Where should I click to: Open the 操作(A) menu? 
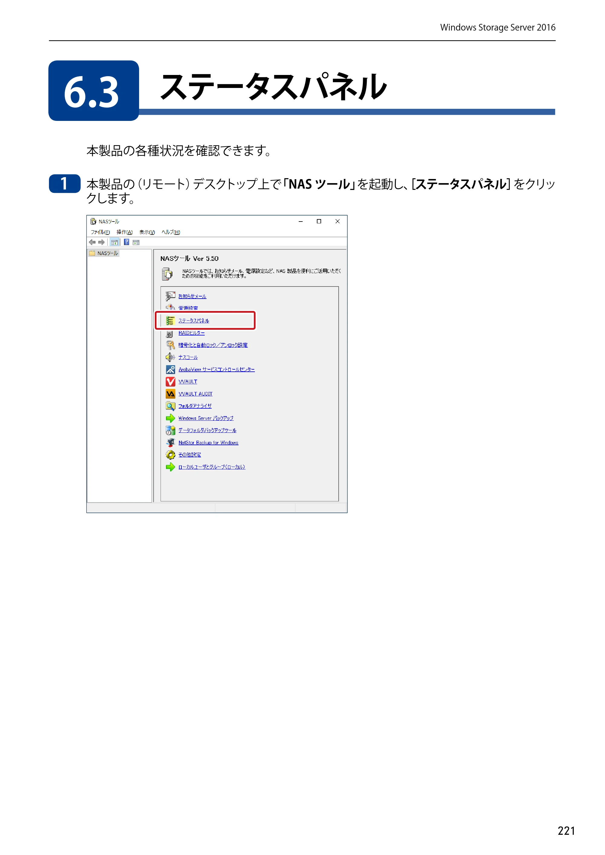click(x=125, y=232)
